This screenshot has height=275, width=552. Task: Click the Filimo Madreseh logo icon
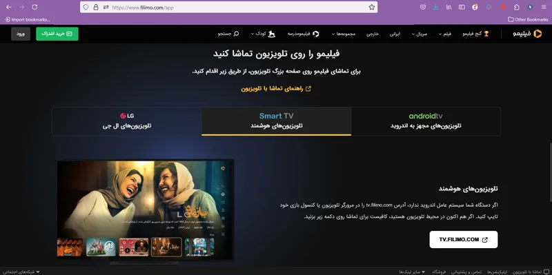click(x=316, y=34)
